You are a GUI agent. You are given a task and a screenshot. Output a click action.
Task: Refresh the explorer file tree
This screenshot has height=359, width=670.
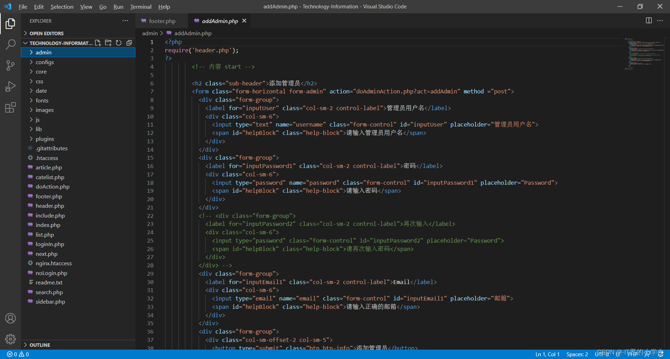[x=119, y=43]
